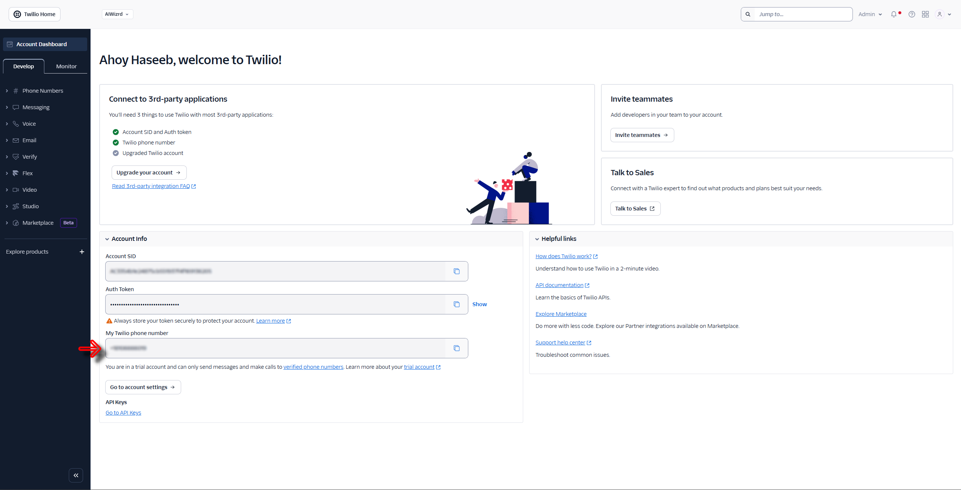
Task: Show the hidden Auth Token
Action: [479, 304]
